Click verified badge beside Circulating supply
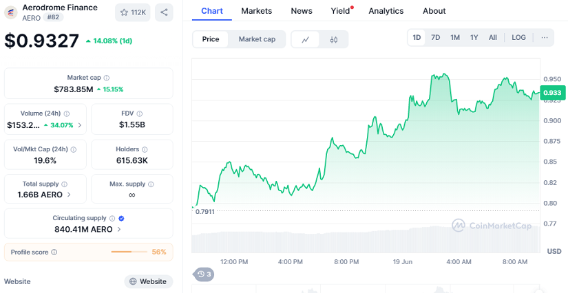This screenshot has height=293, width=568. tap(122, 218)
